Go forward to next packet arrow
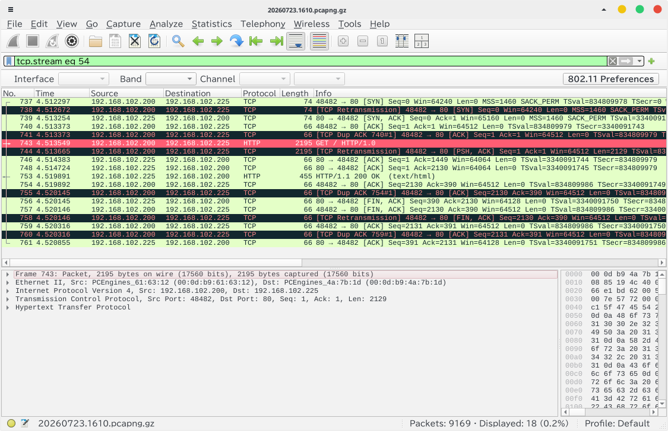Viewport: 668px width, 431px height. pos(217,41)
